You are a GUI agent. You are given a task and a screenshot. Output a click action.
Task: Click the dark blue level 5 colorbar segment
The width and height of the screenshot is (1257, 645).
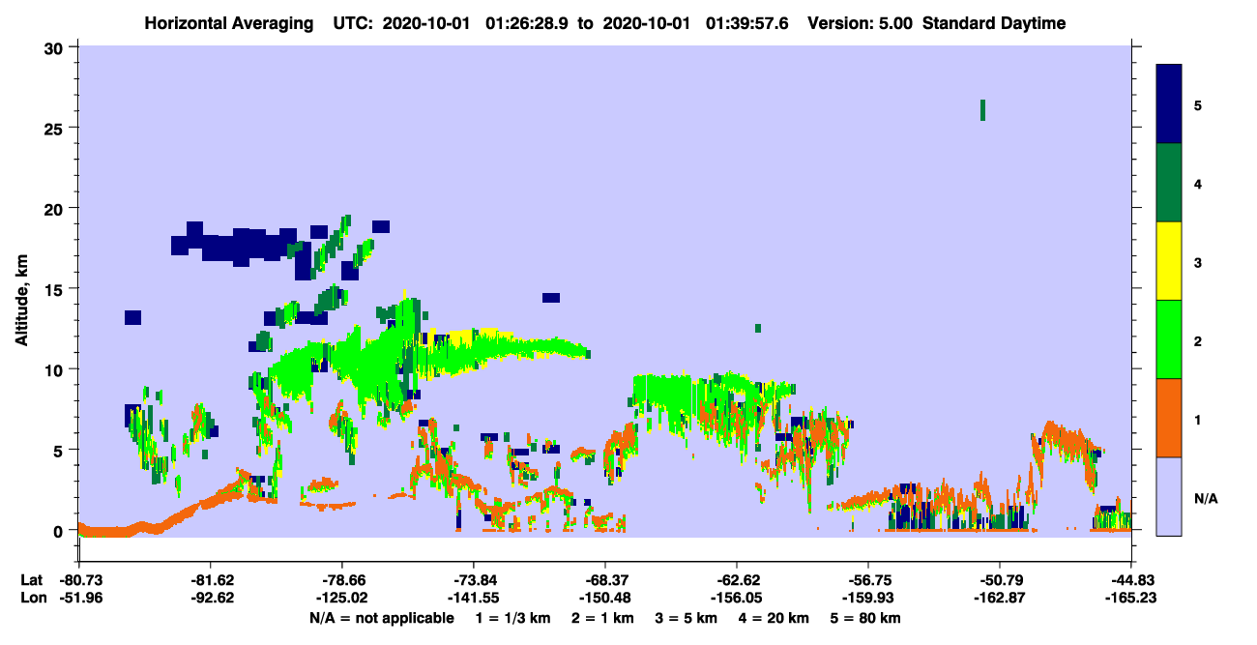tap(1169, 103)
